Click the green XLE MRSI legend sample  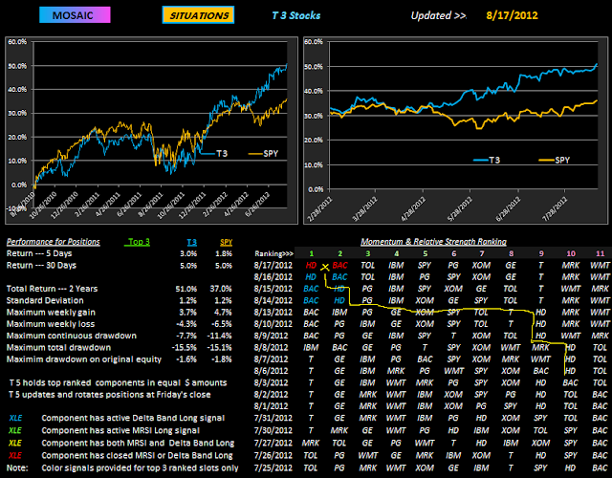click(x=15, y=430)
